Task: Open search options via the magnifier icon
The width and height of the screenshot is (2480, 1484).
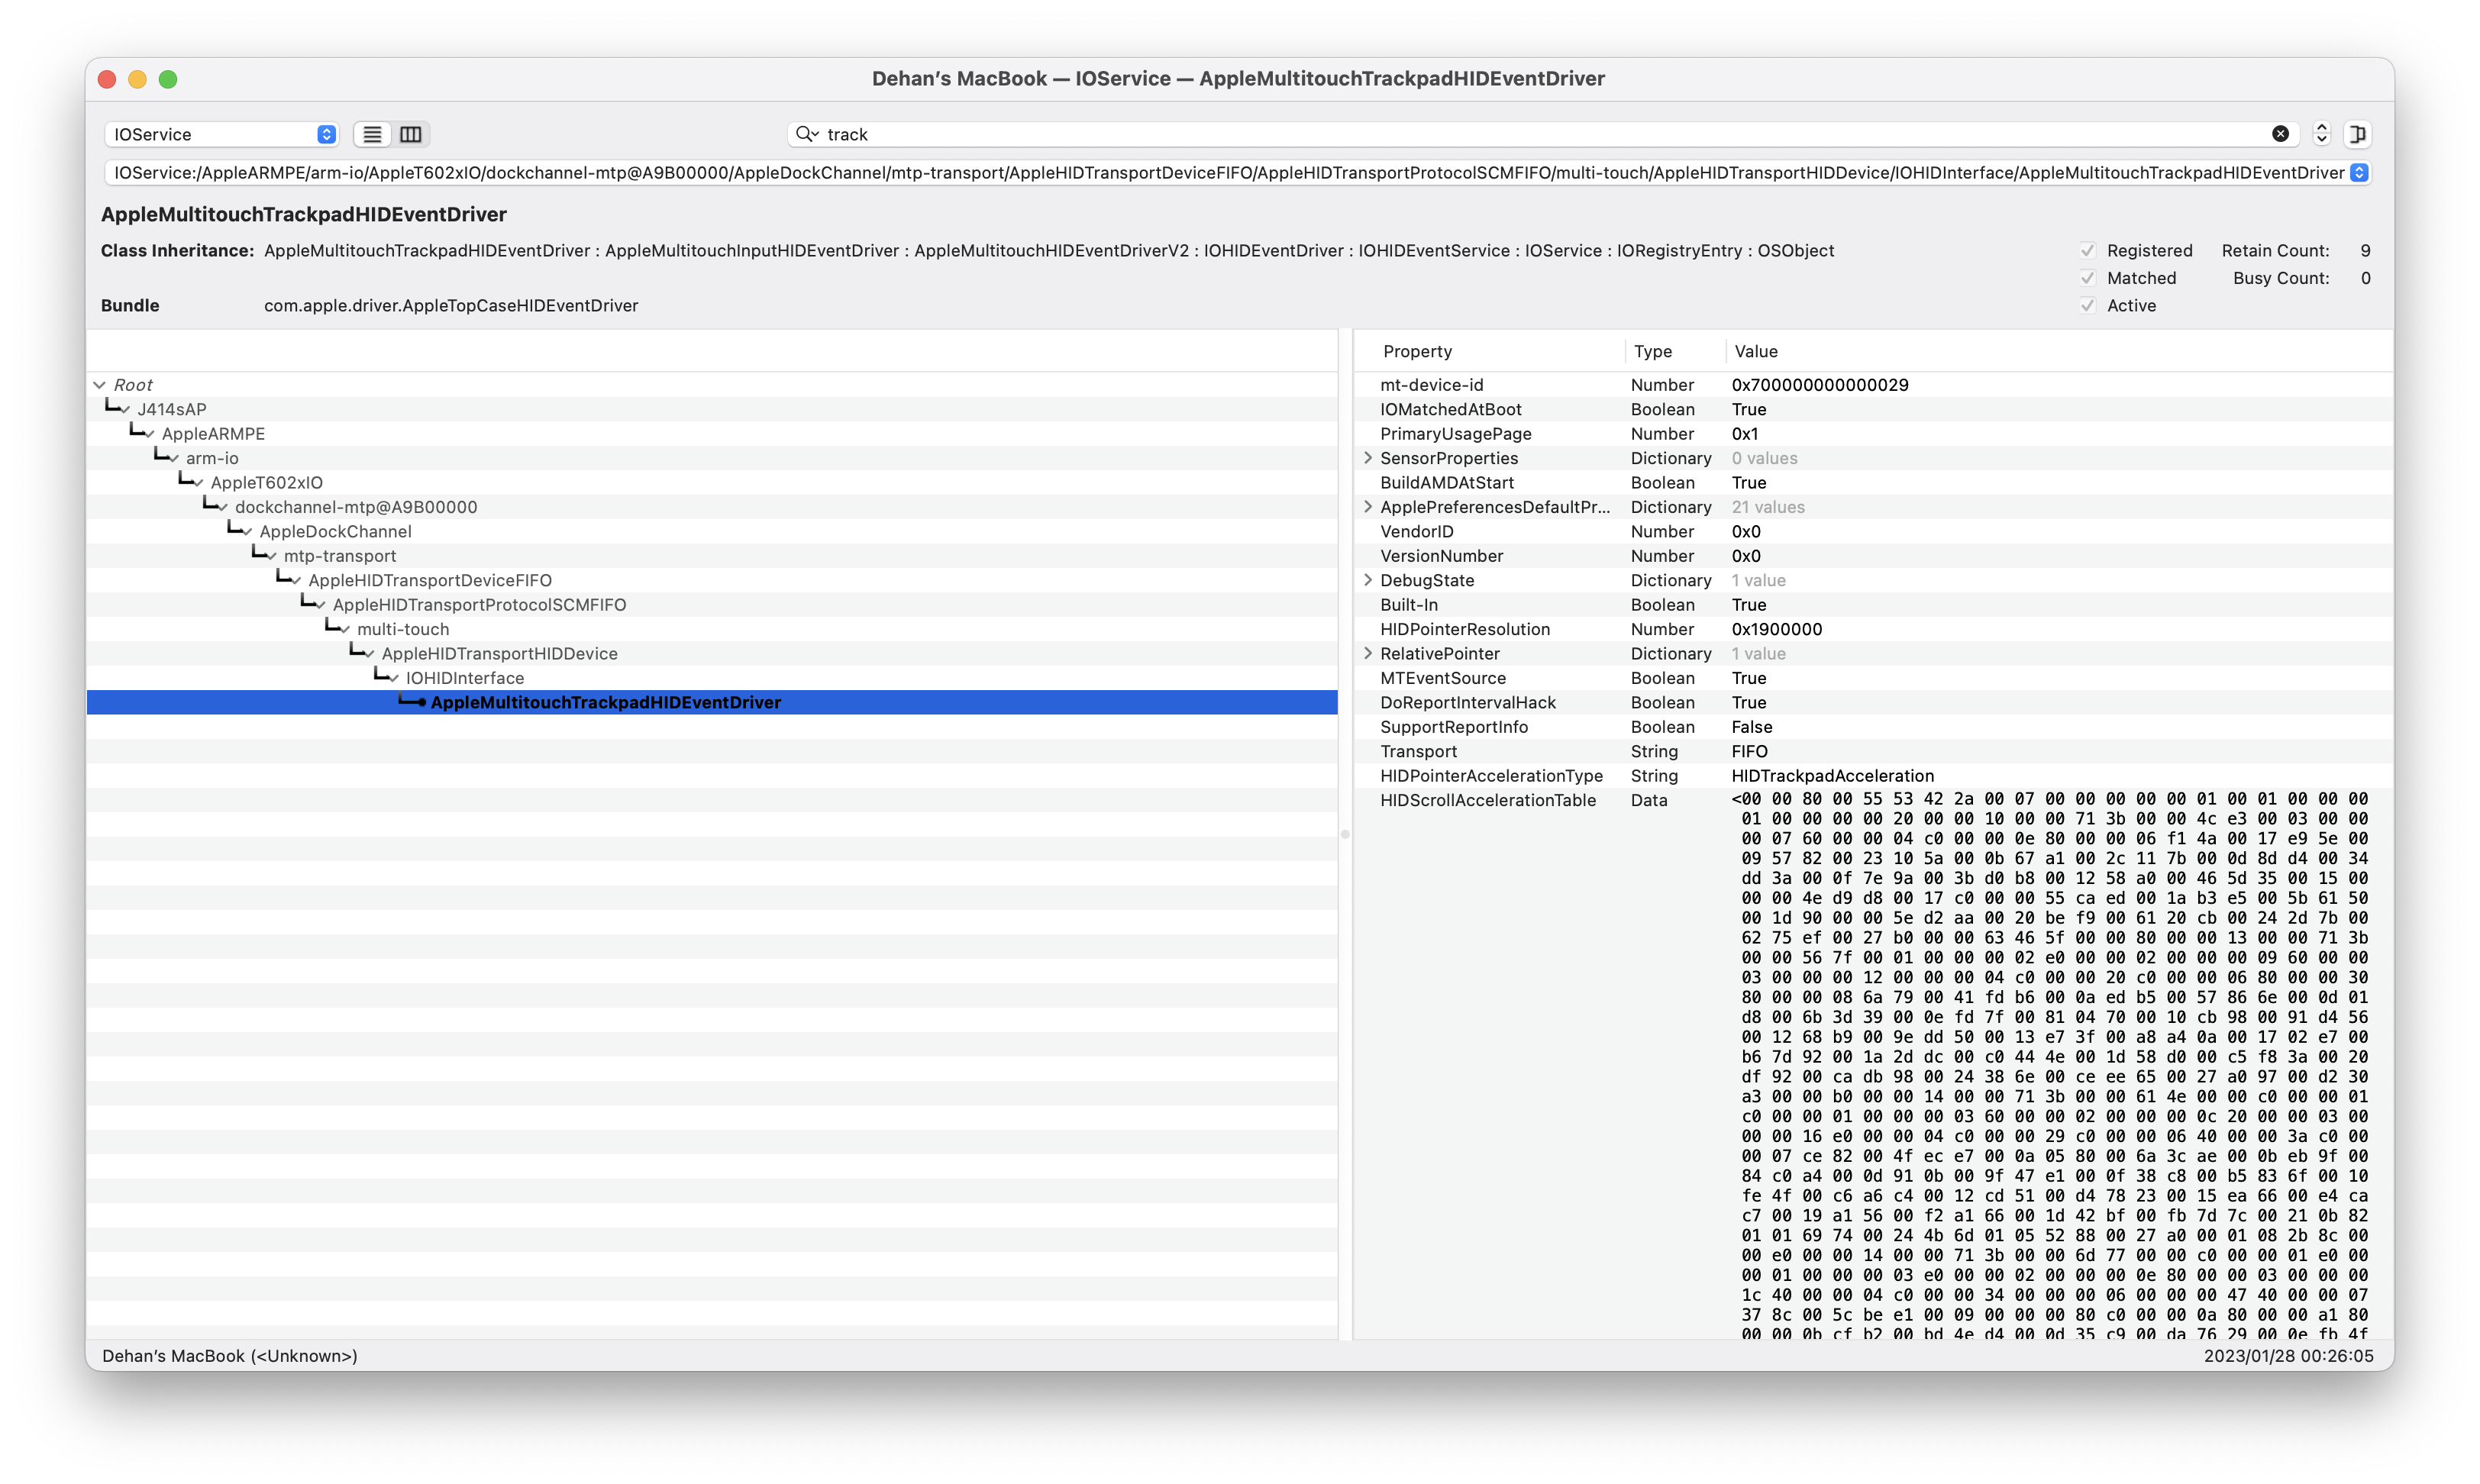Action: click(x=807, y=134)
